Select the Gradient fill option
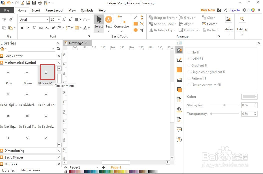This screenshot has width=263, height=174. pos(198,65)
